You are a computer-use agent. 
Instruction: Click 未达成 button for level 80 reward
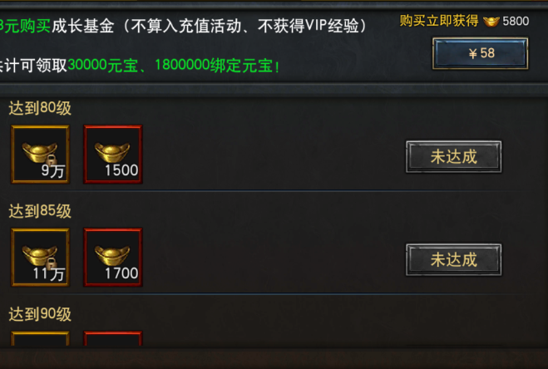point(454,156)
